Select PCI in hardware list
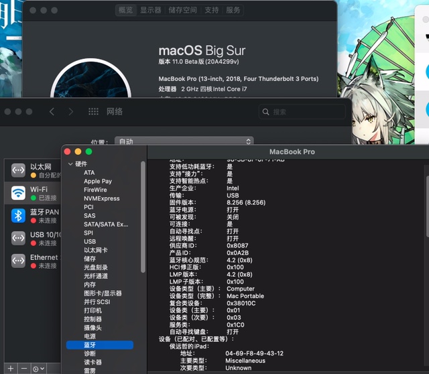This screenshot has height=374, width=429. click(x=88, y=207)
